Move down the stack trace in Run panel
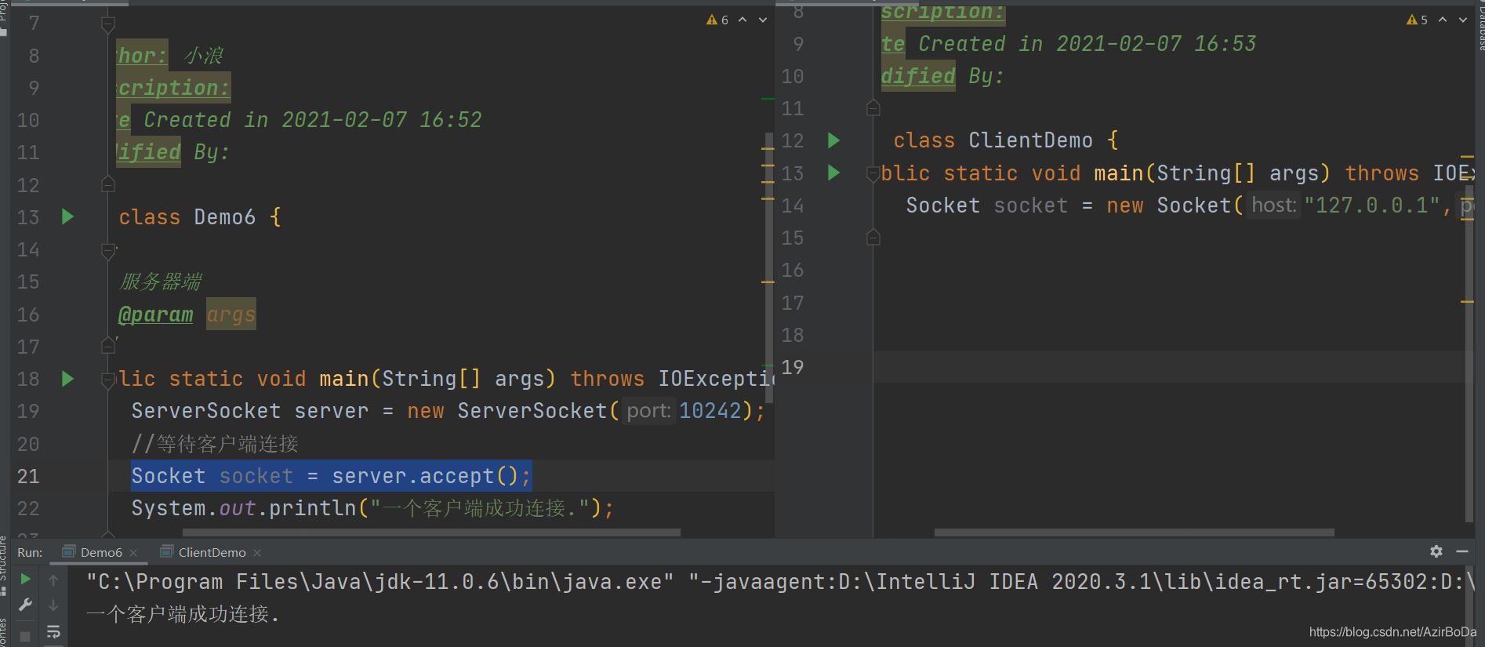 (53, 605)
